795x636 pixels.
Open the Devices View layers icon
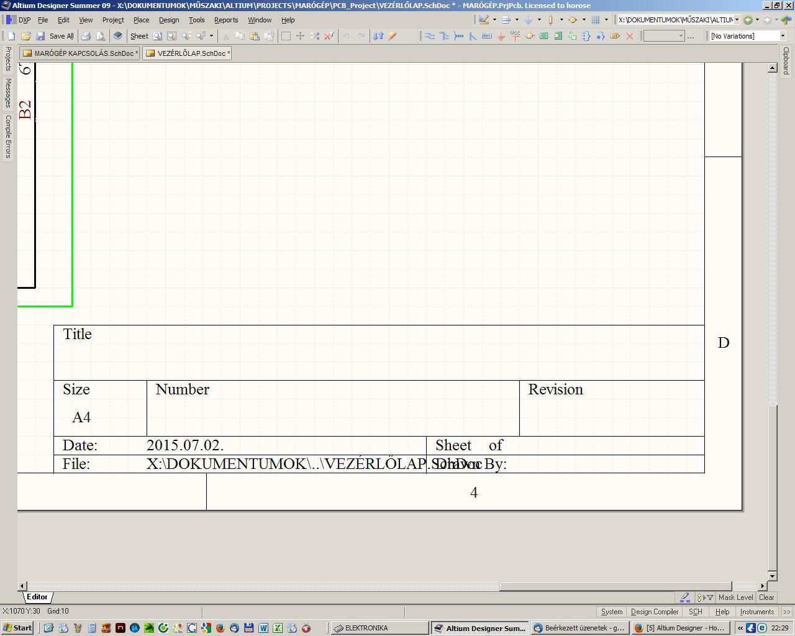point(117,36)
